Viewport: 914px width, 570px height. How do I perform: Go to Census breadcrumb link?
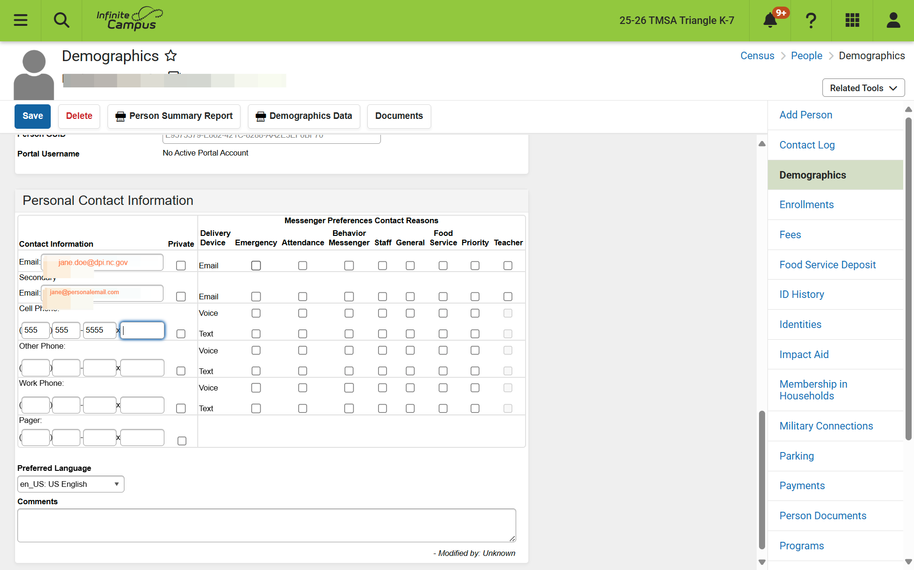point(757,55)
